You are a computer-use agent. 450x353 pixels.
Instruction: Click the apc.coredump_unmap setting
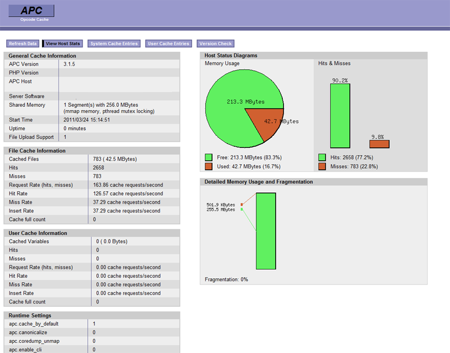tap(34, 341)
